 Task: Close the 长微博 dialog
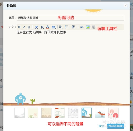[x=126, y=6]
